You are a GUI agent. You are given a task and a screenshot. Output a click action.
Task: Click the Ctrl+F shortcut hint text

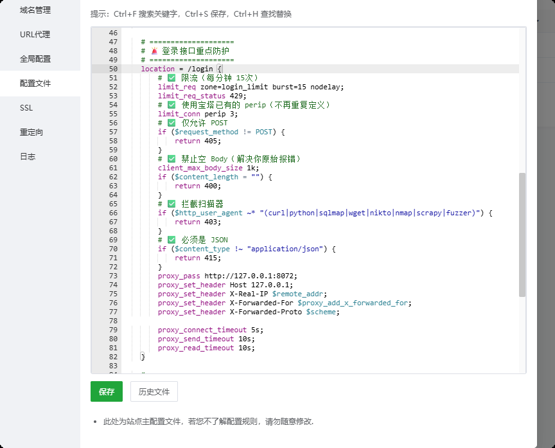(x=145, y=13)
